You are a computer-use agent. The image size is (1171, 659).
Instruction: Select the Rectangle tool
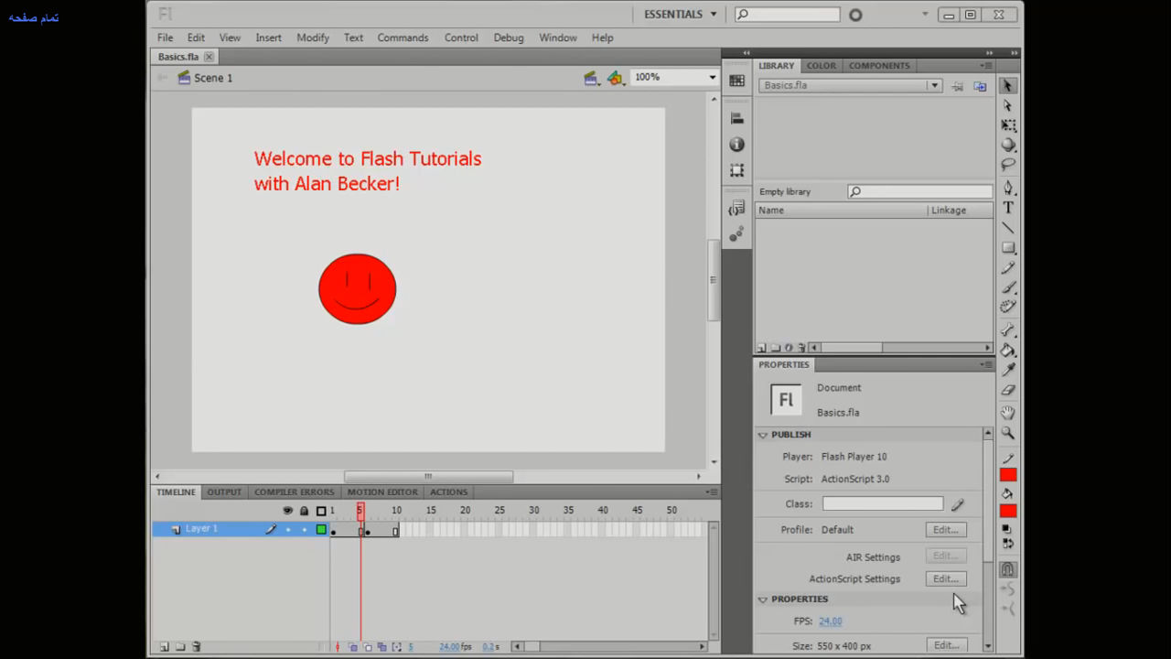(x=1007, y=248)
